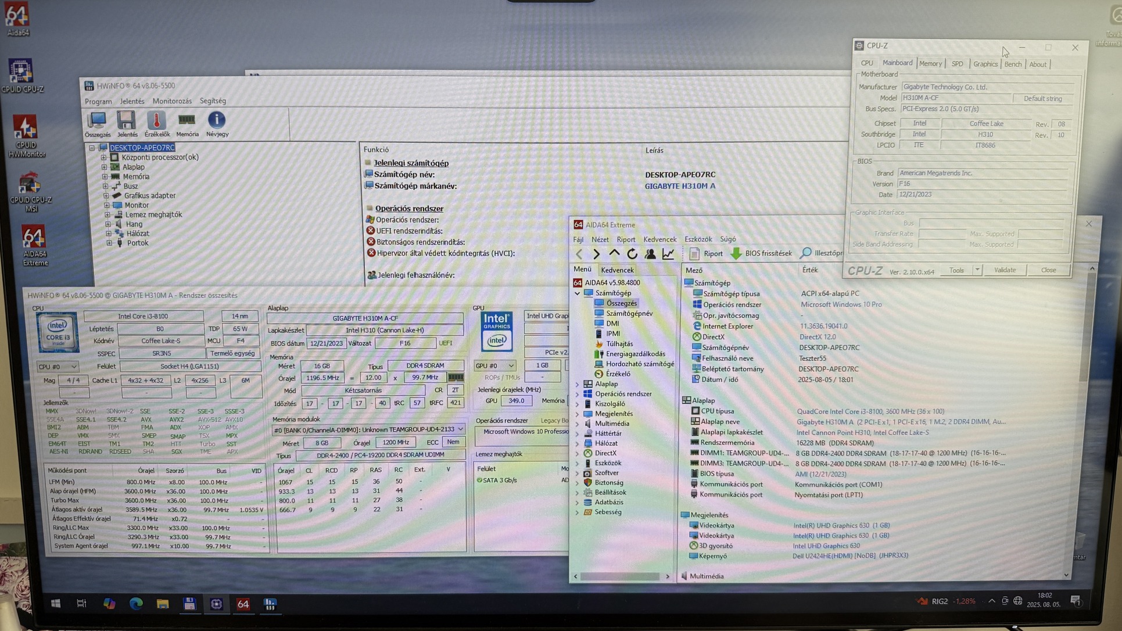Click AIDA64 back navigation arrow
This screenshot has width=1122, height=631.
pyautogui.click(x=579, y=254)
